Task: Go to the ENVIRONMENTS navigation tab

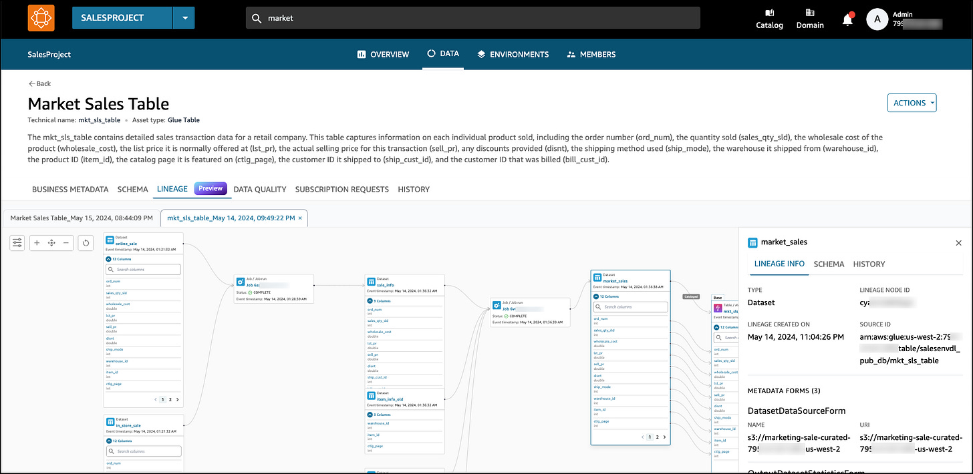Action: point(513,55)
